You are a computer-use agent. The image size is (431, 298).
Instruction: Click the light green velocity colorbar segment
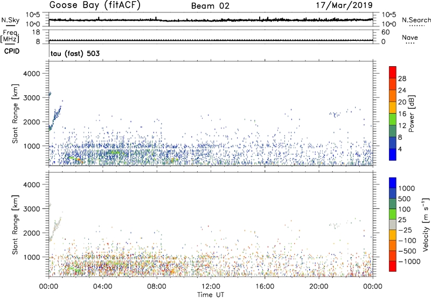[x=393, y=214]
